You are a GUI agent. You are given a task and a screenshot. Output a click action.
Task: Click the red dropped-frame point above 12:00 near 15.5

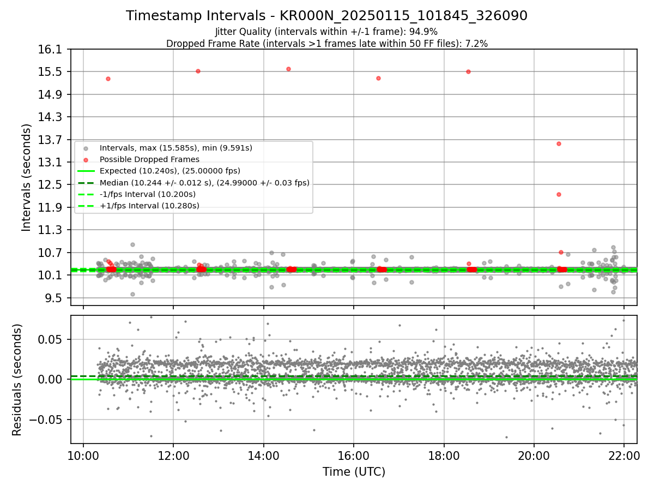[198, 71]
